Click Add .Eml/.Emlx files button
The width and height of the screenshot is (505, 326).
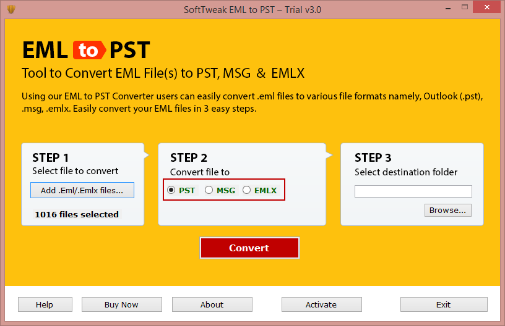[82, 190]
